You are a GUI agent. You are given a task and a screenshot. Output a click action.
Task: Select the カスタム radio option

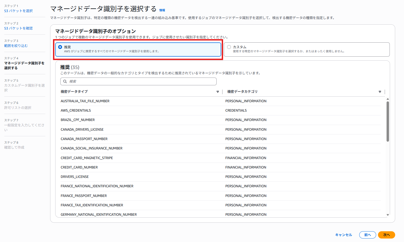(x=229, y=47)
